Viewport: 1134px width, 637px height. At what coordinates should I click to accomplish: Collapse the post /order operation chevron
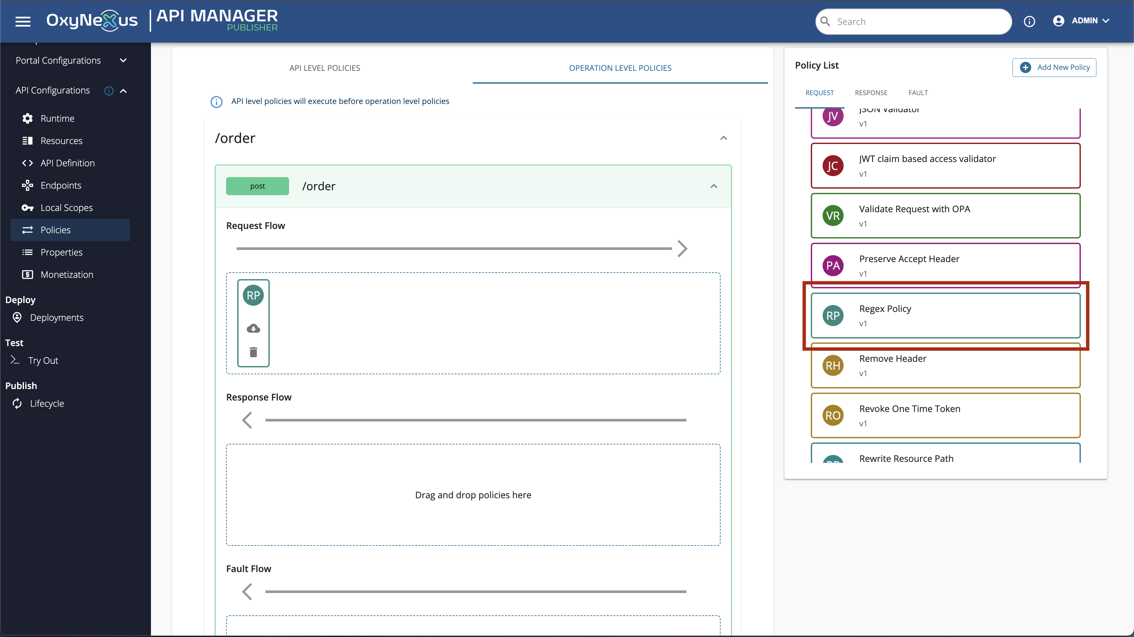(x=714, y=186)
